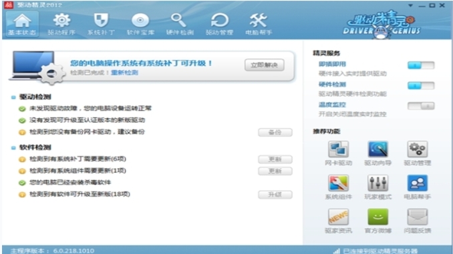Launch the 驱动向导 icon
The height and width of the screenshot is (254, 453).
tap(378, 149)
